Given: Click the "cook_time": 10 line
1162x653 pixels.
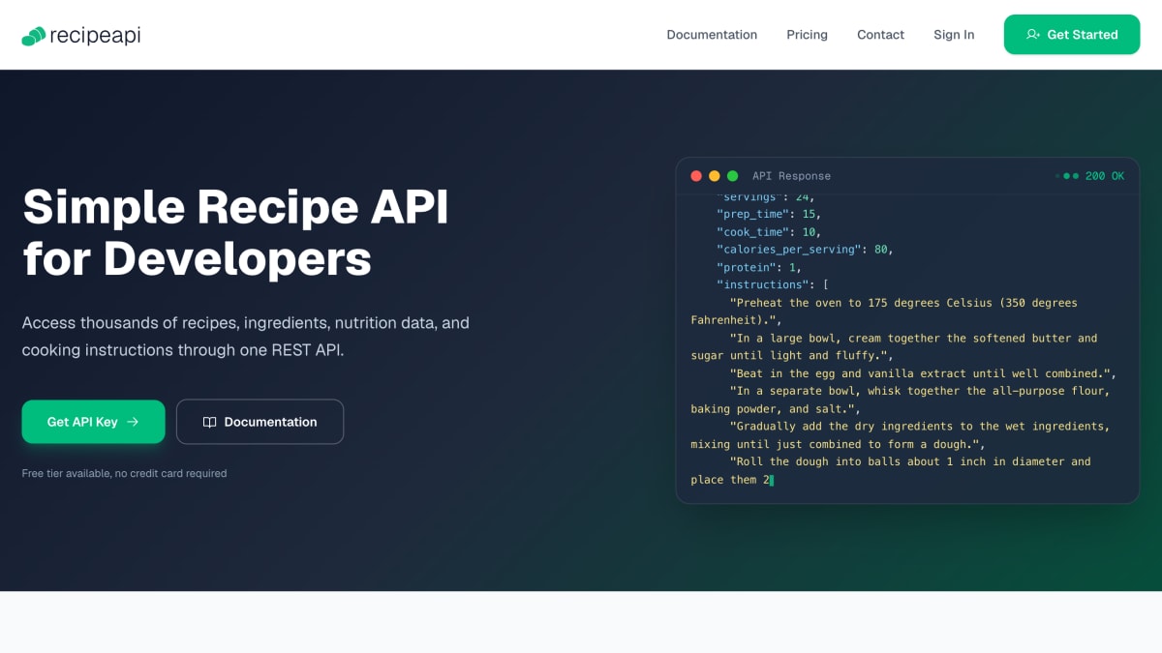Looking at the screenshot, I should point(769,232).
